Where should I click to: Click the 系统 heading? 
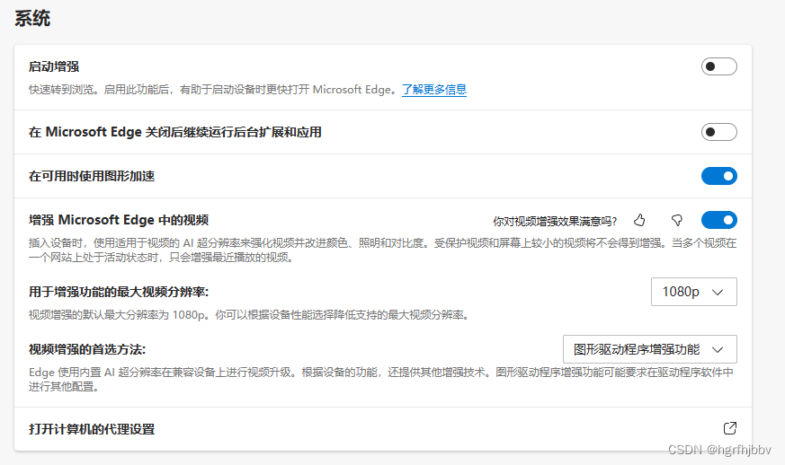[32, 19]
